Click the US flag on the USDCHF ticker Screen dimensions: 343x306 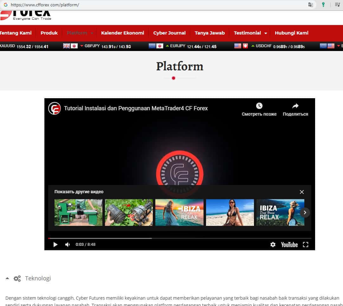237,46
